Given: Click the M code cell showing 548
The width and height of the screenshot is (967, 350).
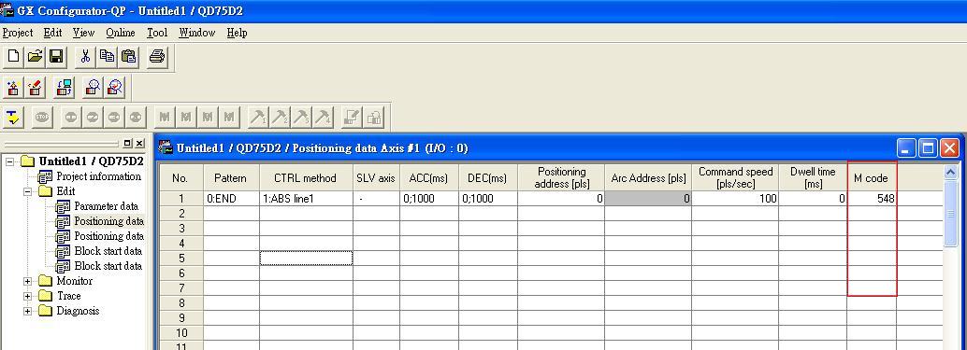Looking at the screenshot, I should [x=872, y=199].
